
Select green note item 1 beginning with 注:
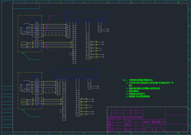138,80
